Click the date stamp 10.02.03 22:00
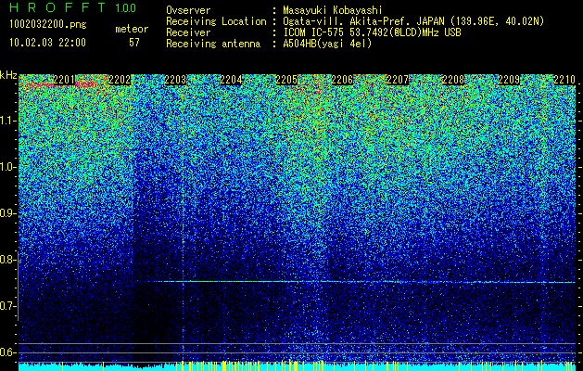 [x=47, y=43]
